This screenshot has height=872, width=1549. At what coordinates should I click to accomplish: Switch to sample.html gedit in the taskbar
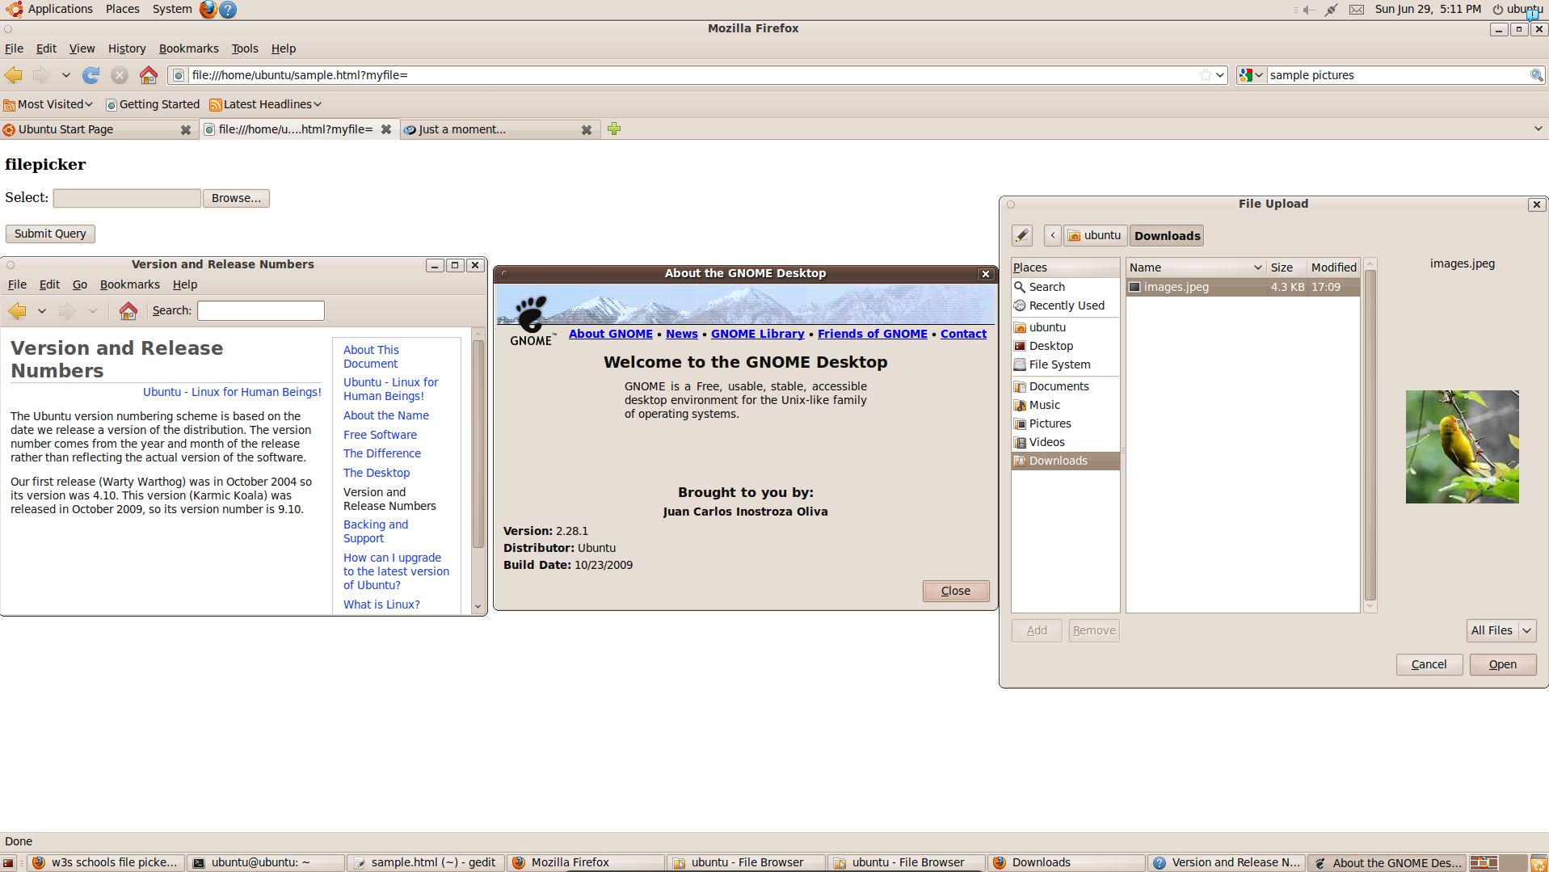pos(426,863)
